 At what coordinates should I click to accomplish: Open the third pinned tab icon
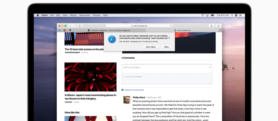70,30
